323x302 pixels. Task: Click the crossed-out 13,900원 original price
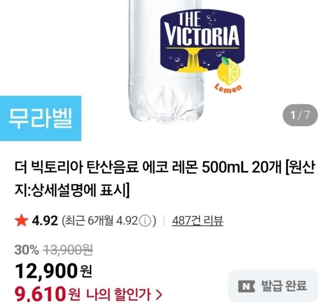coord(68,250)
